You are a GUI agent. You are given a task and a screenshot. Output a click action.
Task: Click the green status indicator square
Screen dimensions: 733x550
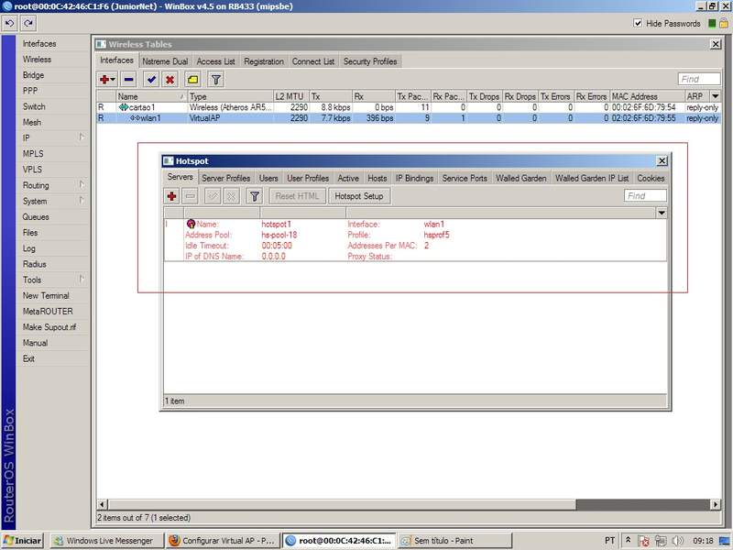tap(712, 24)
